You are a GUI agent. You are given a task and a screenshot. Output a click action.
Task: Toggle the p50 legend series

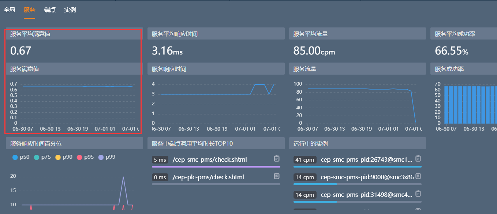pyautogui.click(x=21, y=157)
